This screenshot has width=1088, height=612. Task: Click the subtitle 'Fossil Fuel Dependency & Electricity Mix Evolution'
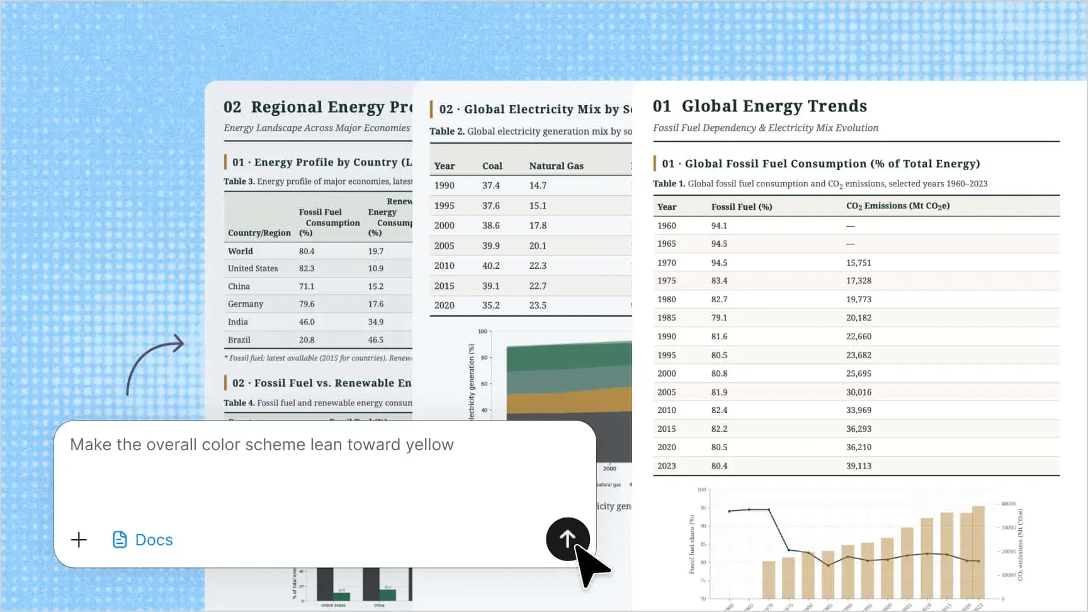(766, 128)
